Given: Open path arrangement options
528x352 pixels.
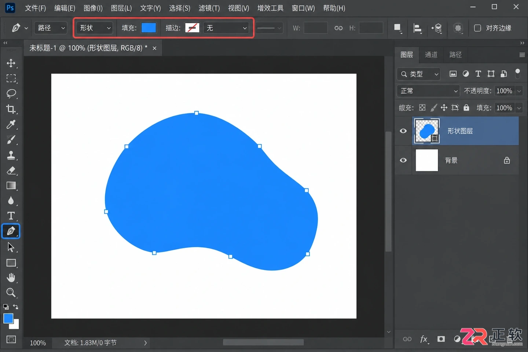Looking at the screenshot, I should pyautogui.click(x=437, y=28).
